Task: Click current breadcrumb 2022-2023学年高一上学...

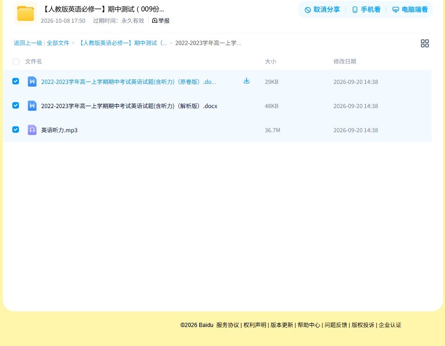Action: click(208, 43)
